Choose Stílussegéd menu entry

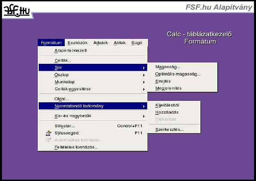point(93,133)
